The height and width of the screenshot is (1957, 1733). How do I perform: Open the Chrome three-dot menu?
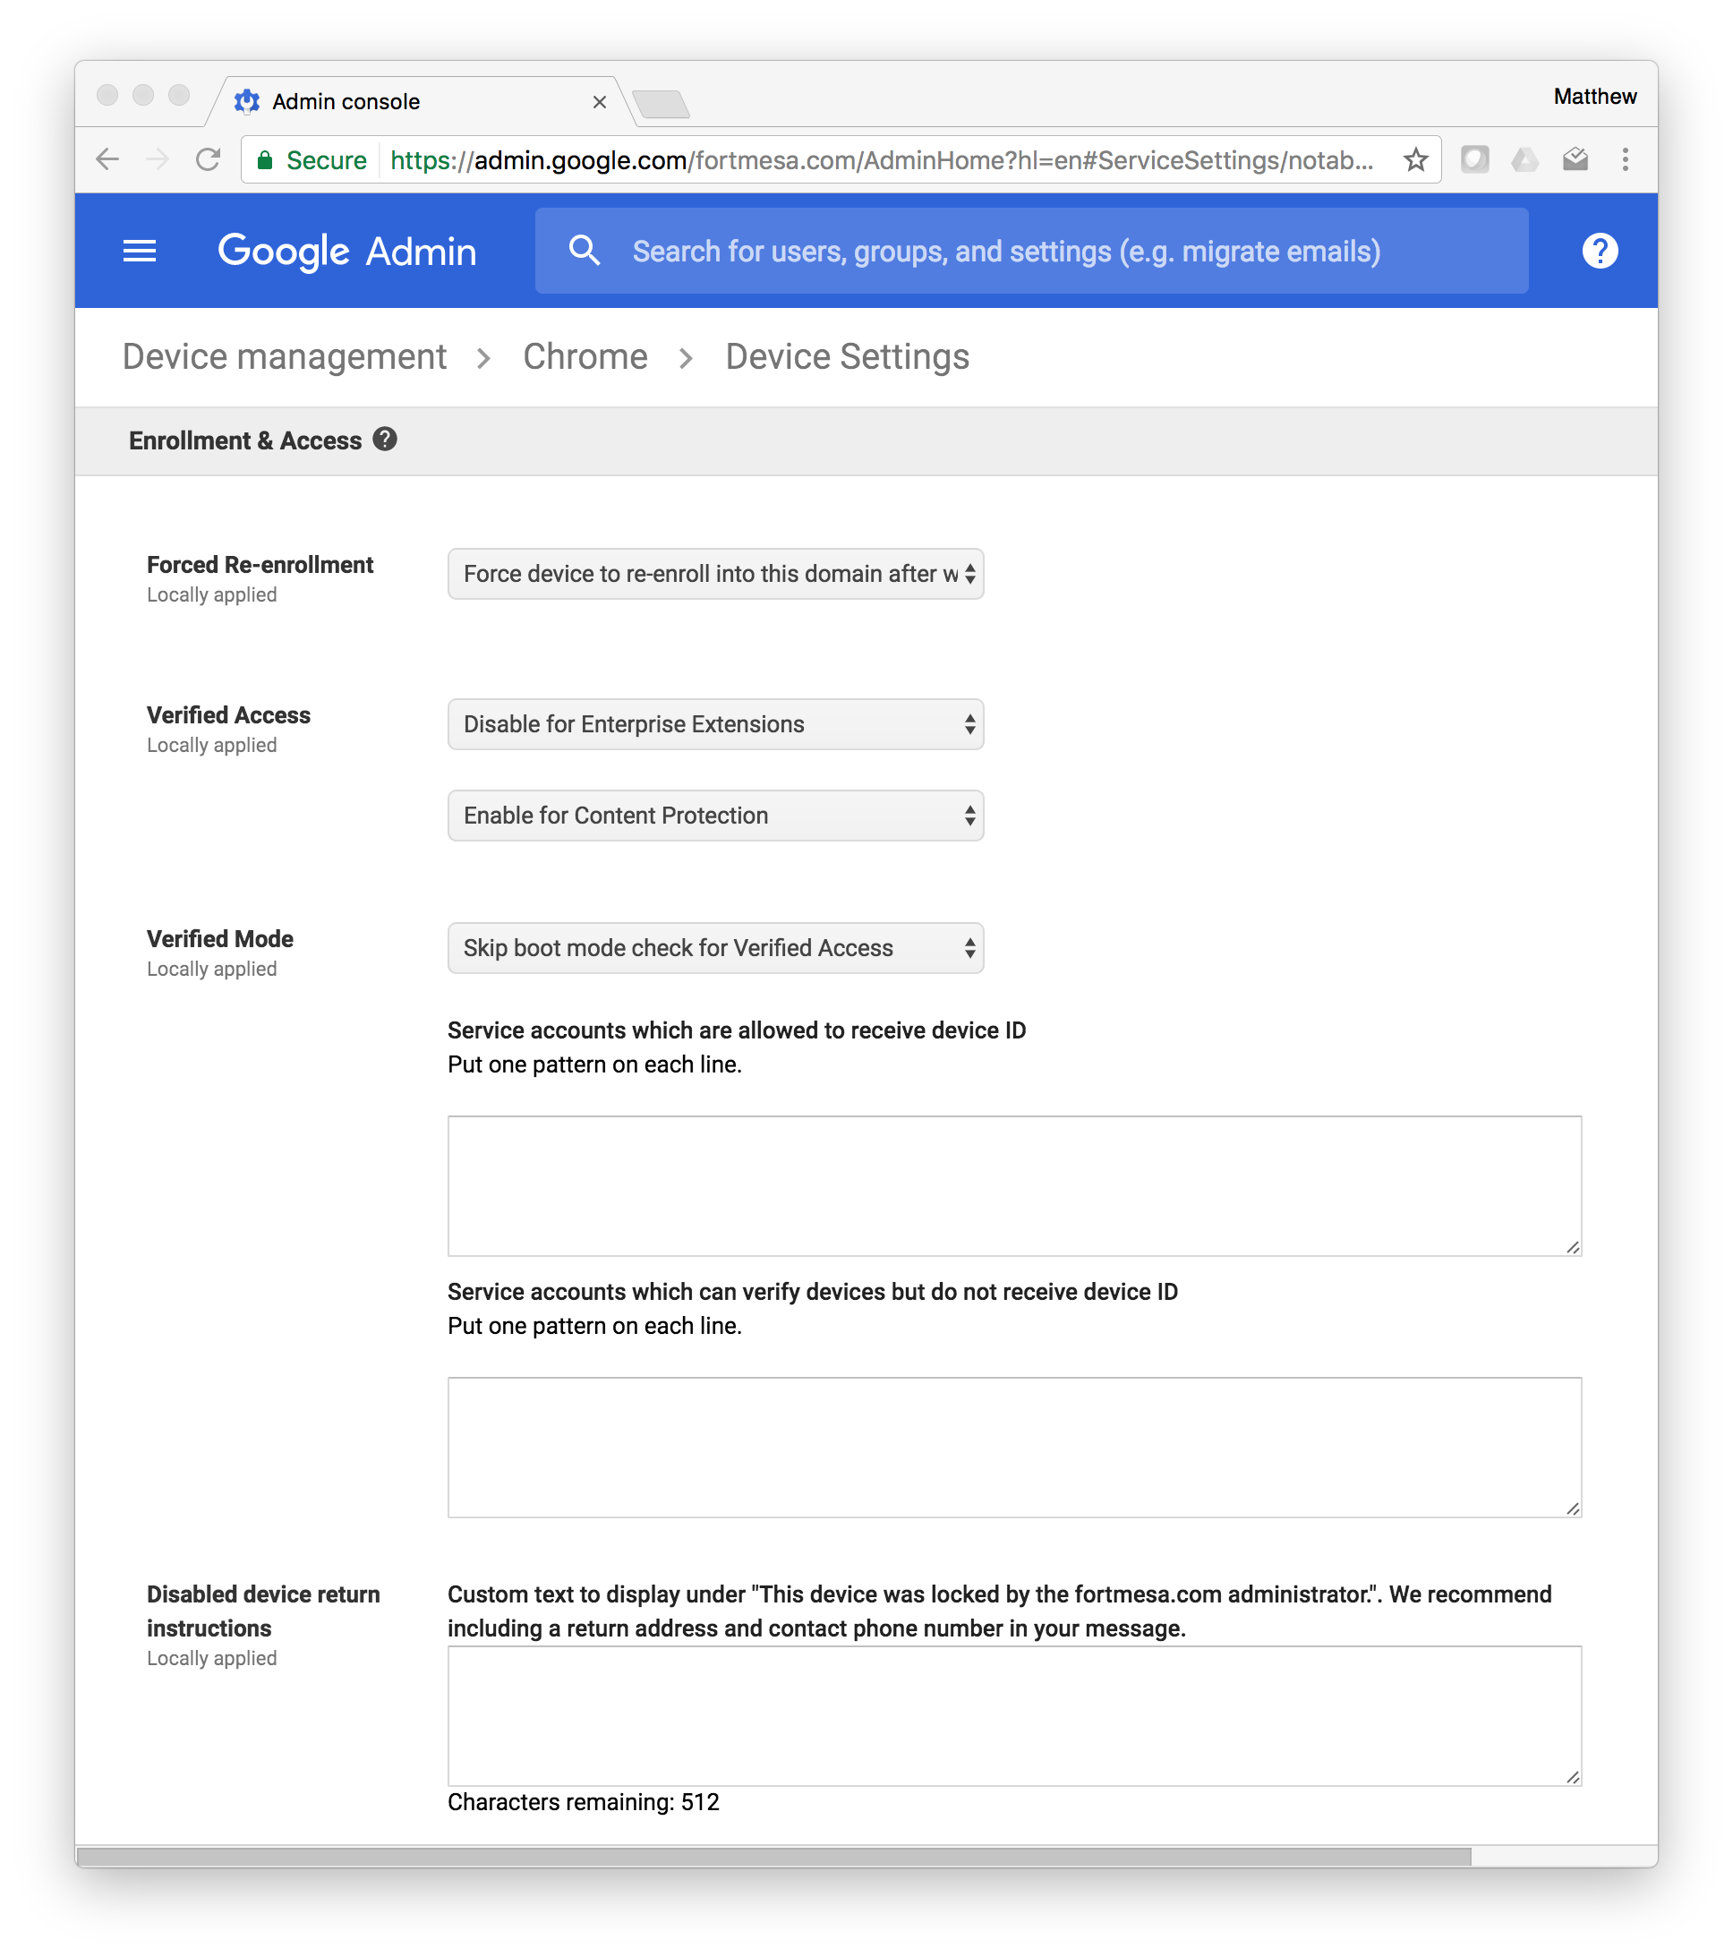[1625, 159]
